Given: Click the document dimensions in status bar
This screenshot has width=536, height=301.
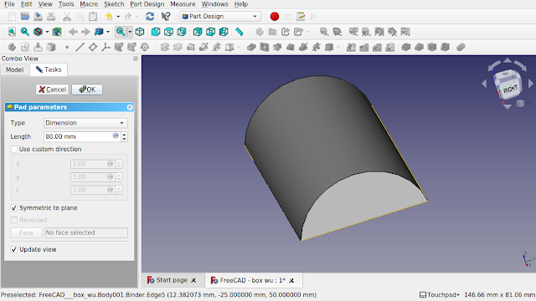Looking at the screenshot, I should (499, 294).
